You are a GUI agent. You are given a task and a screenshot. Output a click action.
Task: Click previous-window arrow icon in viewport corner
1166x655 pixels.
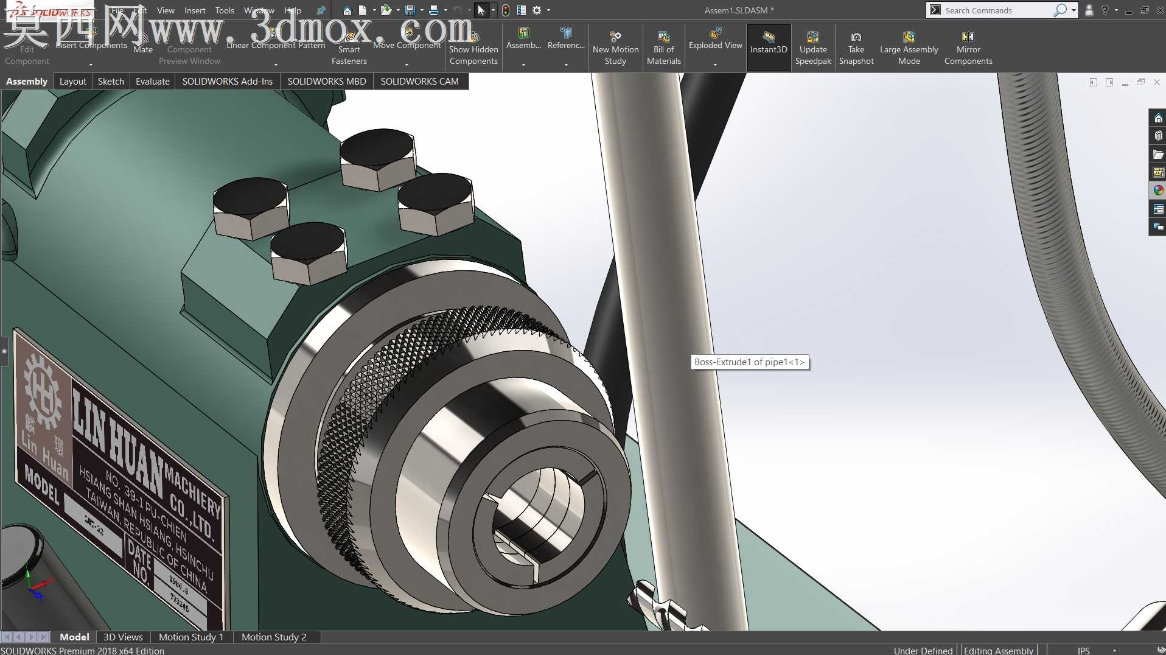click(x=1094, y=82)
